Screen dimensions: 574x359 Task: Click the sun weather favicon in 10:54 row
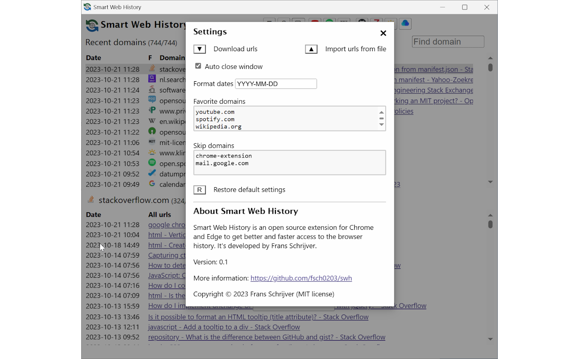click(x=152, y=153)
